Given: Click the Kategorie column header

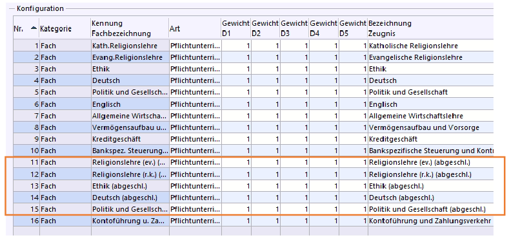Looking at the screenshot, I should pyautogui.click(x=65, y=28).
